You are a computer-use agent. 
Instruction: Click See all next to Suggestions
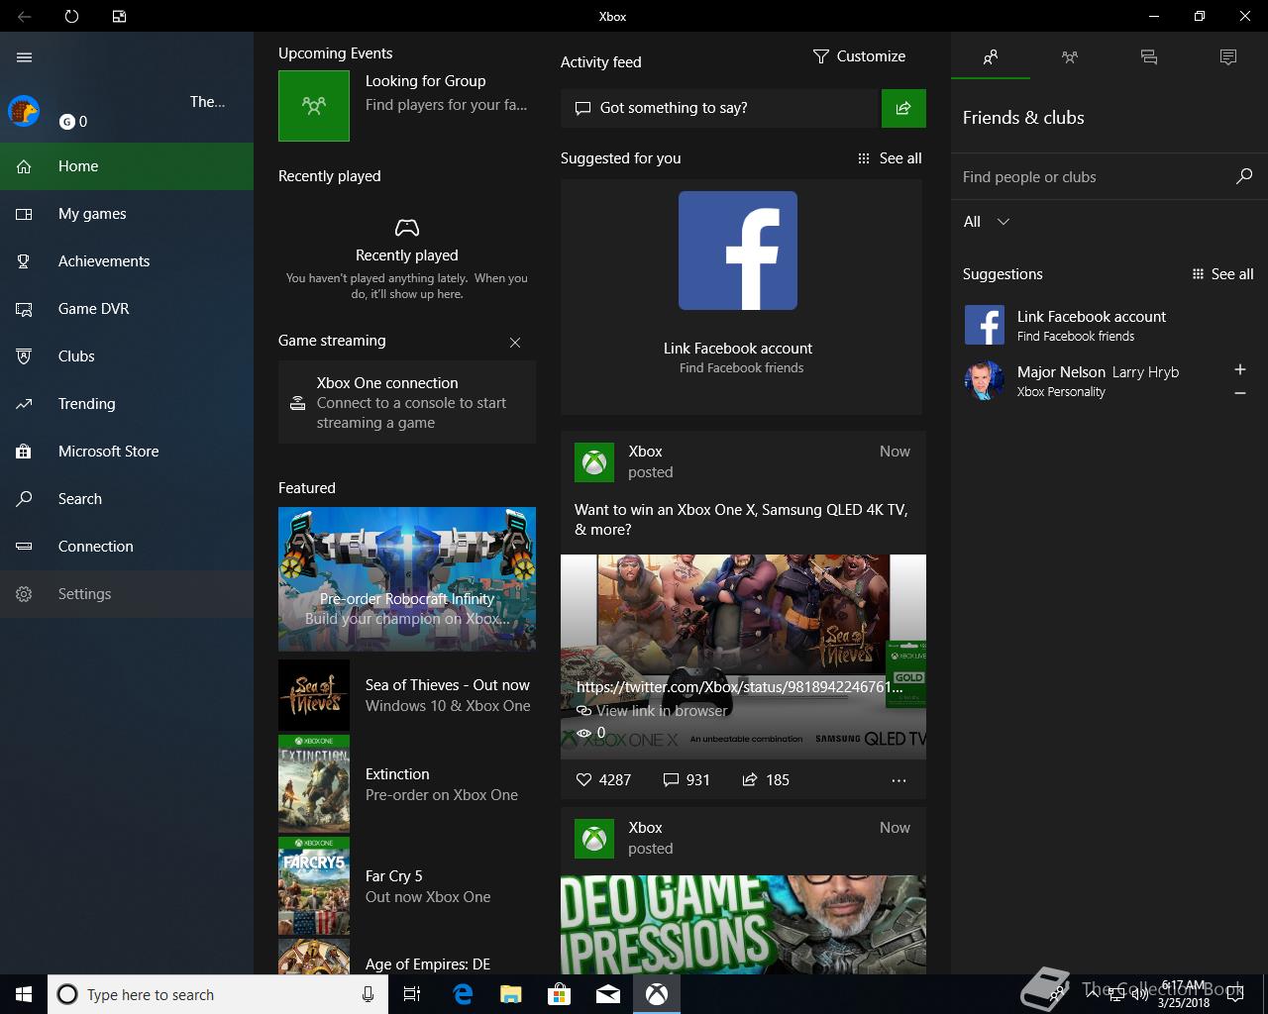(1223, 274)
